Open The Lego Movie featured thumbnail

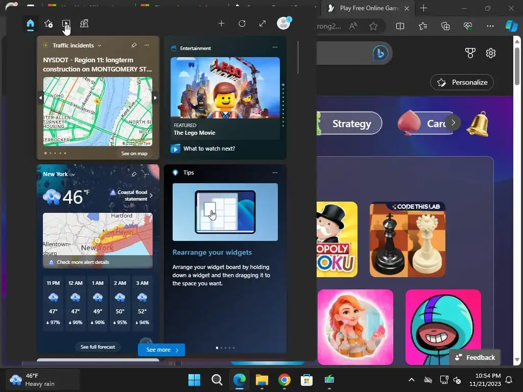tap(225, 88)
